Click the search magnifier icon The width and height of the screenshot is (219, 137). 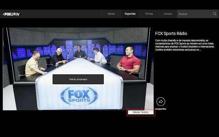click(215, 14)
